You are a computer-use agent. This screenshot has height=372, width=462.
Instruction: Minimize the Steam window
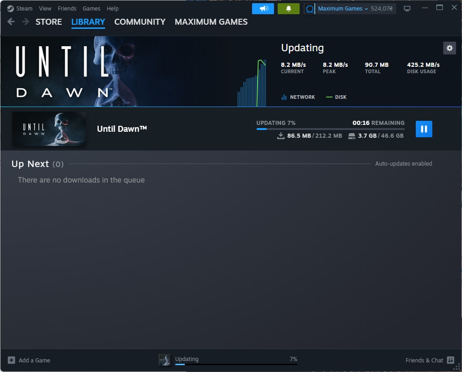click(x=424, y=8)
